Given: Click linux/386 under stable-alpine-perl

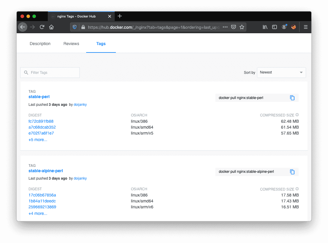Looking at the screenshot, I should tap(139, 195).
